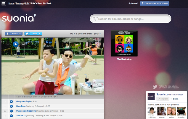Open the PSY artist breadcrumb link
The height and width of the screenshot is (119, 188).
(27, 3)
